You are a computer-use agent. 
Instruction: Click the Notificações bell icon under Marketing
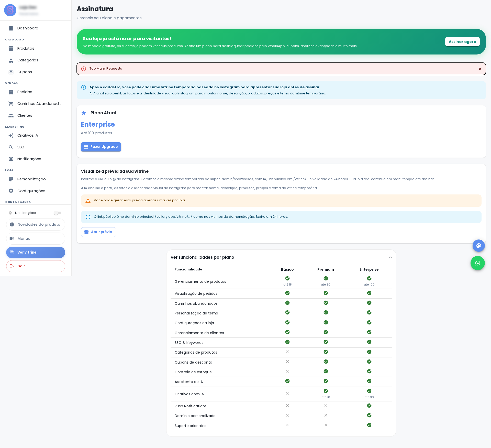tap(11, 159)
